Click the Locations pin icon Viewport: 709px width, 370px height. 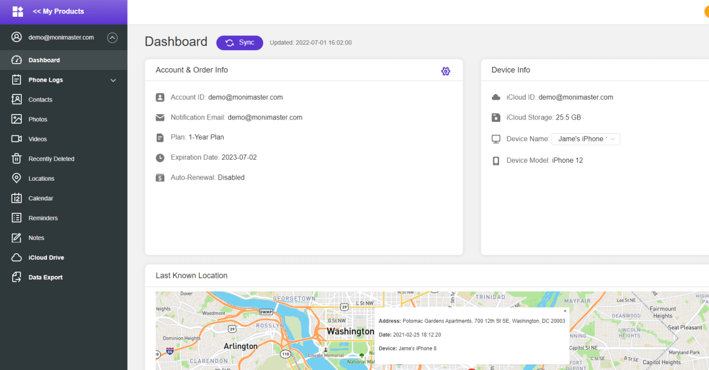16,178
